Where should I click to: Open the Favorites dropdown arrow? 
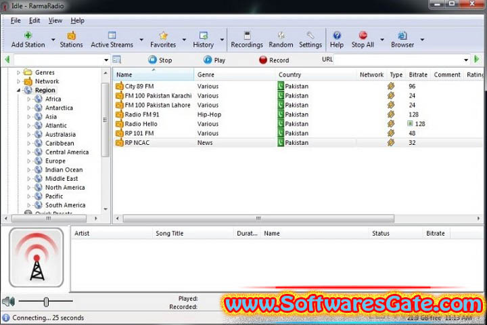184,39
